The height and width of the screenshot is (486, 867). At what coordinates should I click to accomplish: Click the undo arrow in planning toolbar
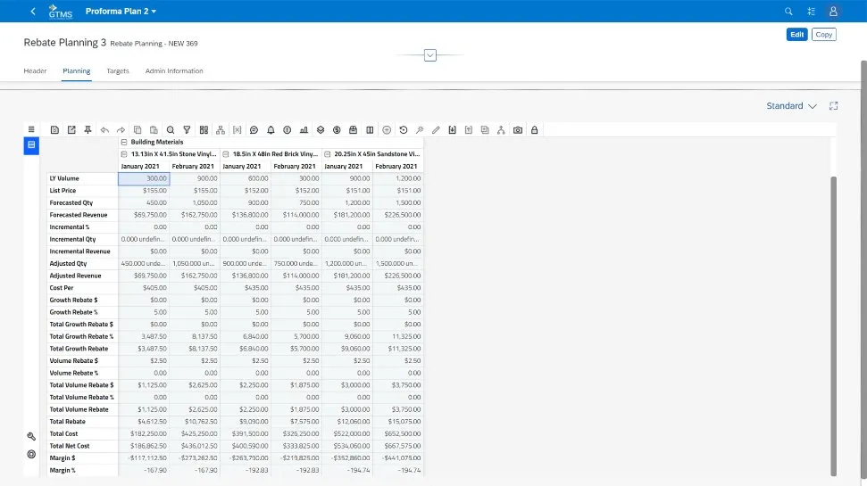pyautogui.click(x=104, y=130)
